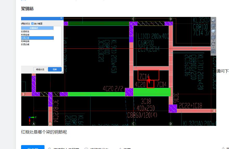The image size is (229, 149).
Task: Click the 梁钢筋 page heading
Action: [27, 9]
